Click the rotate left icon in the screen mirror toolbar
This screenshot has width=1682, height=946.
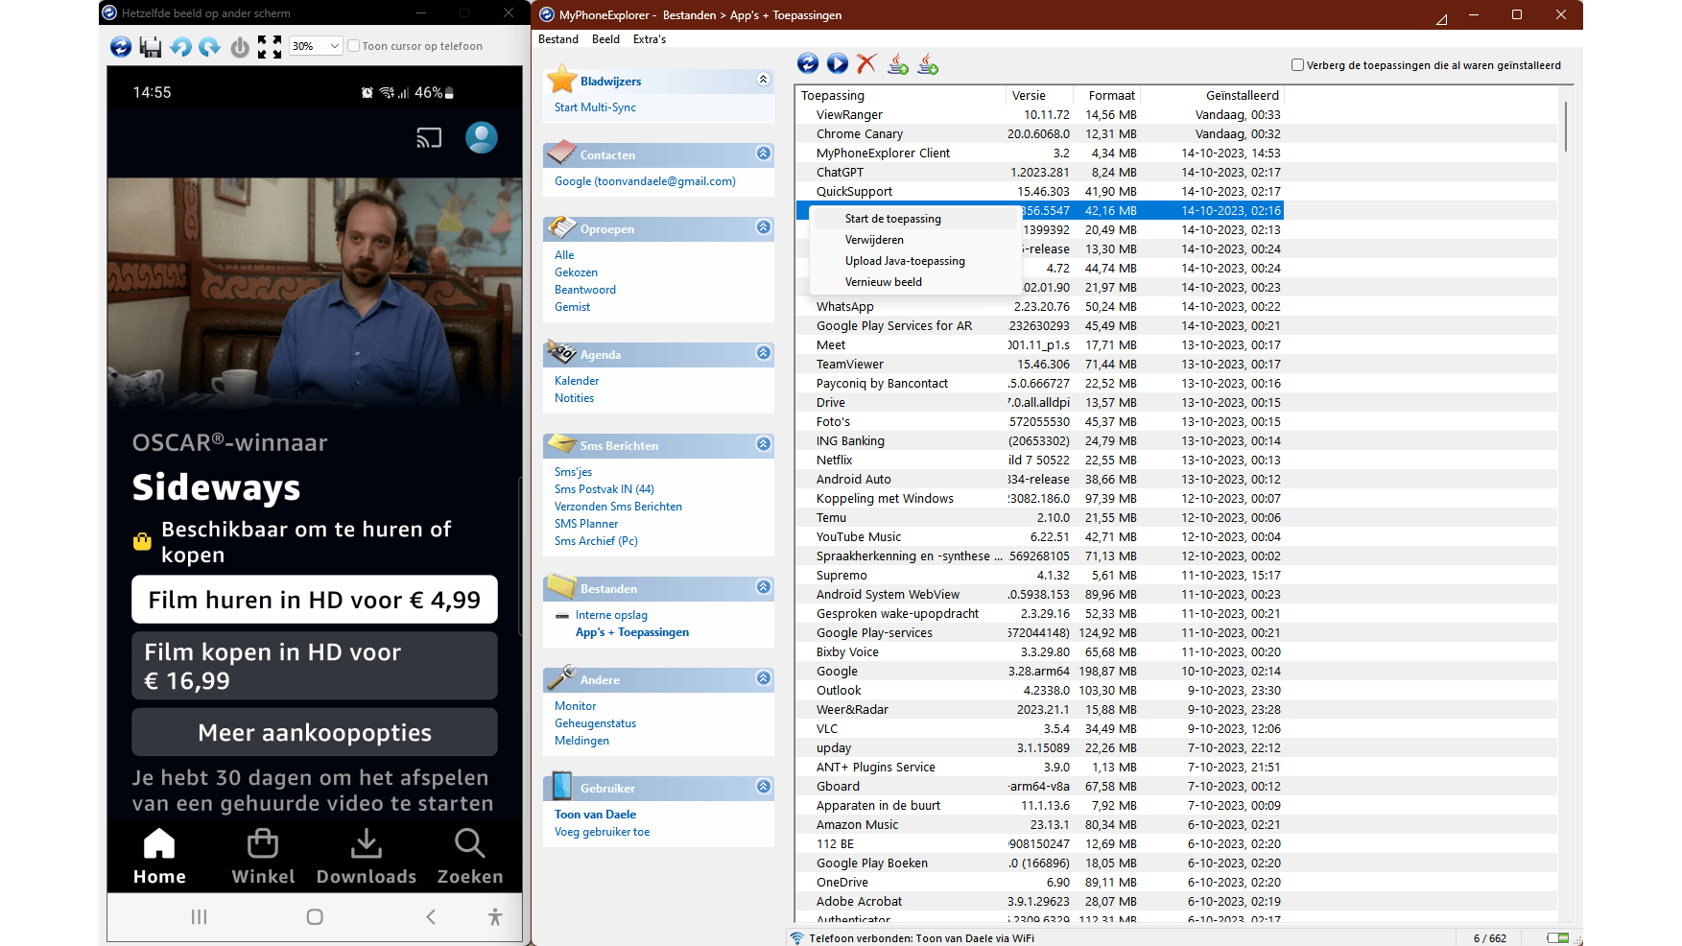[x=180, y=45]
